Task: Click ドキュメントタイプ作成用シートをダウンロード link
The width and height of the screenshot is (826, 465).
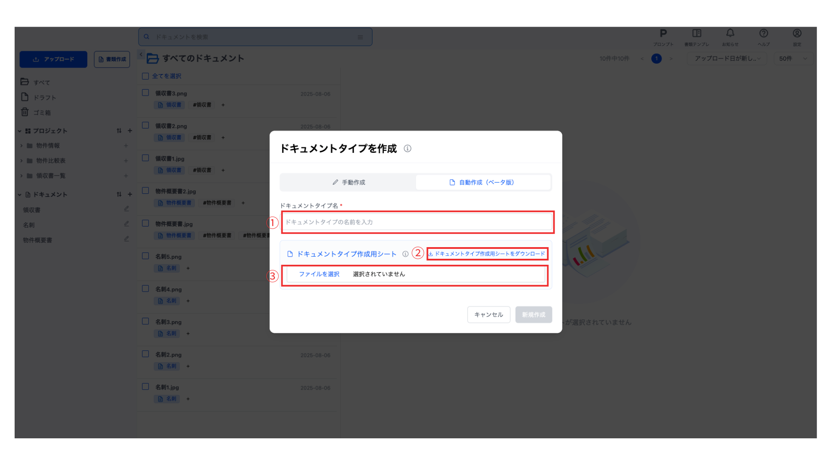Action: tap(489, 254)
